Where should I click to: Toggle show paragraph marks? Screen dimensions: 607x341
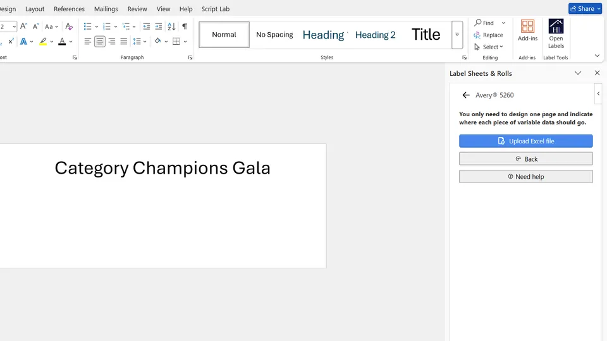click(x=185, y=27)
